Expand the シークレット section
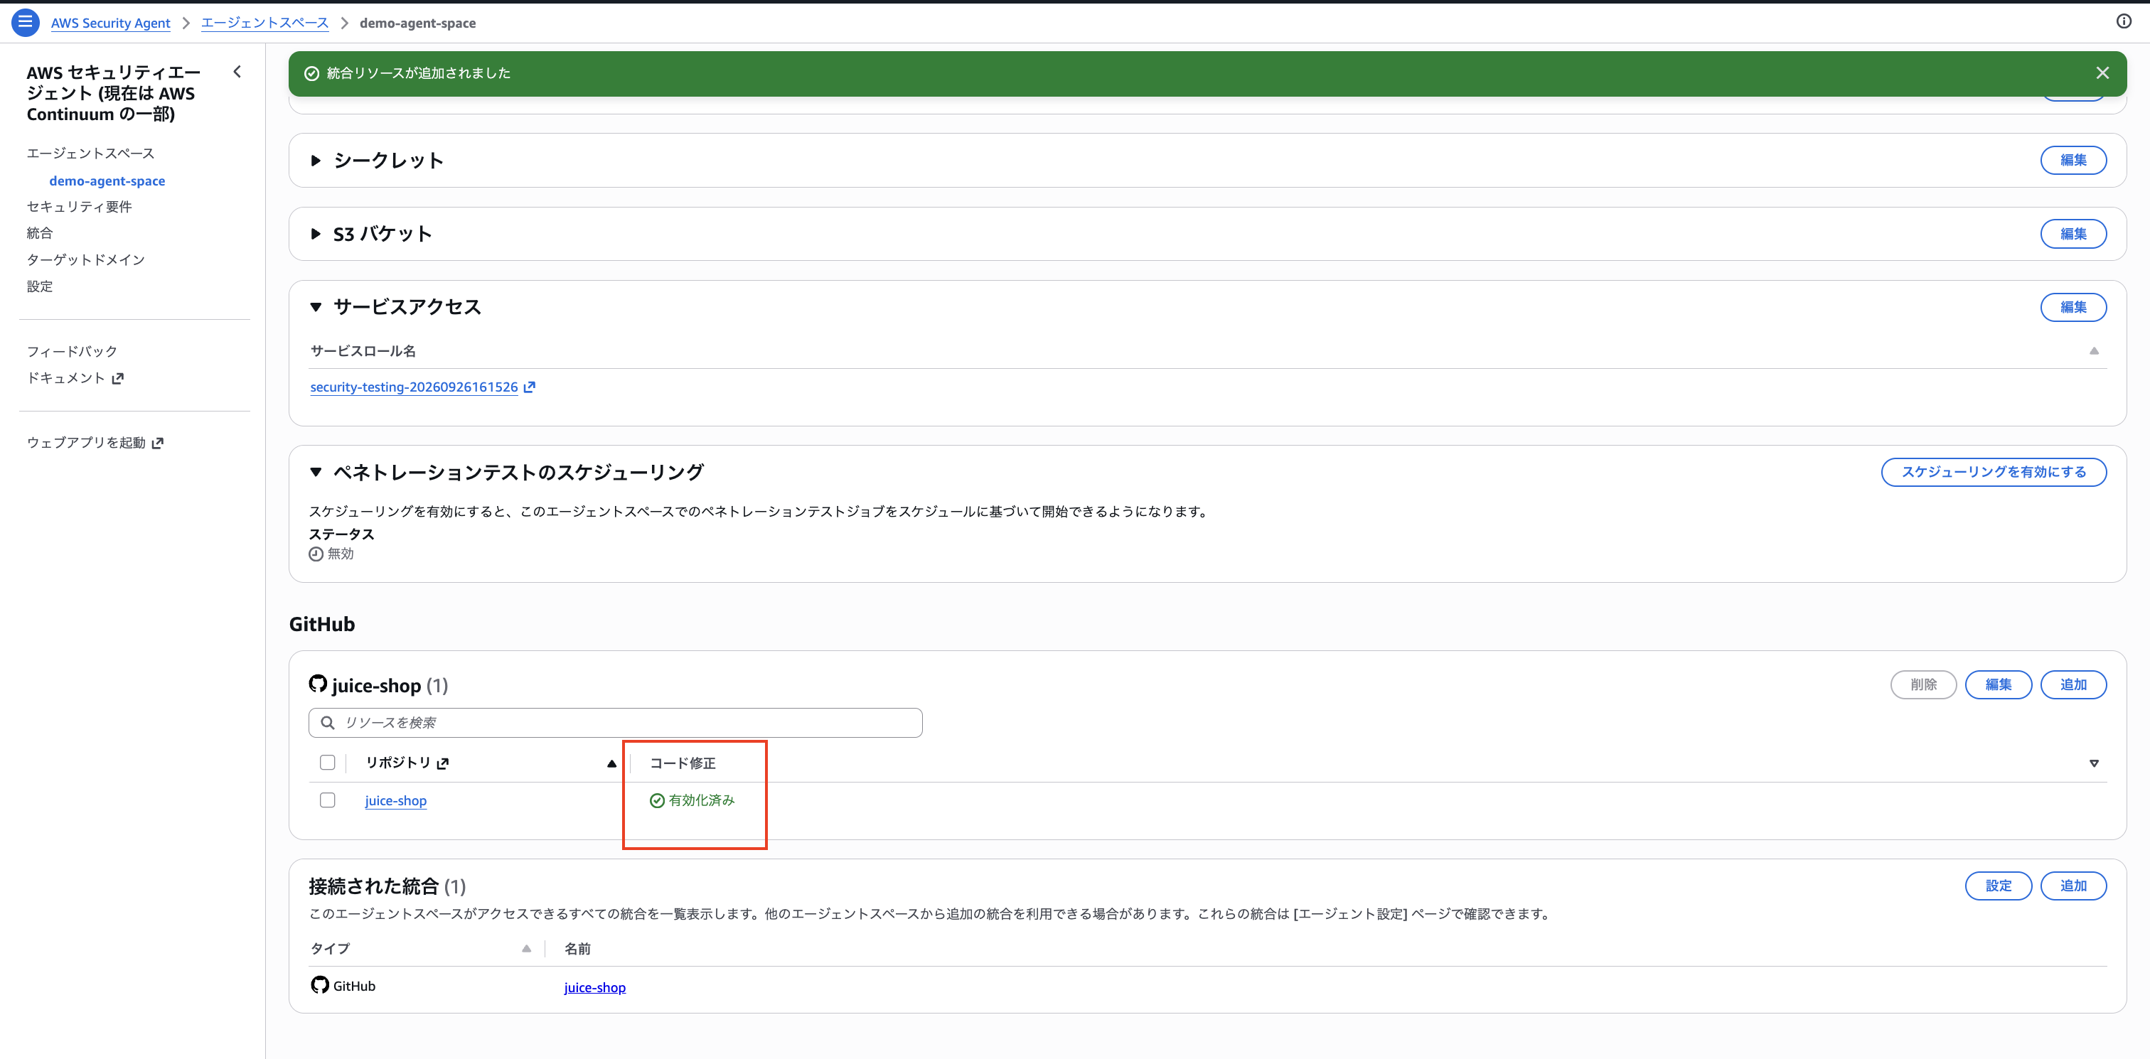 coord(316,160)
